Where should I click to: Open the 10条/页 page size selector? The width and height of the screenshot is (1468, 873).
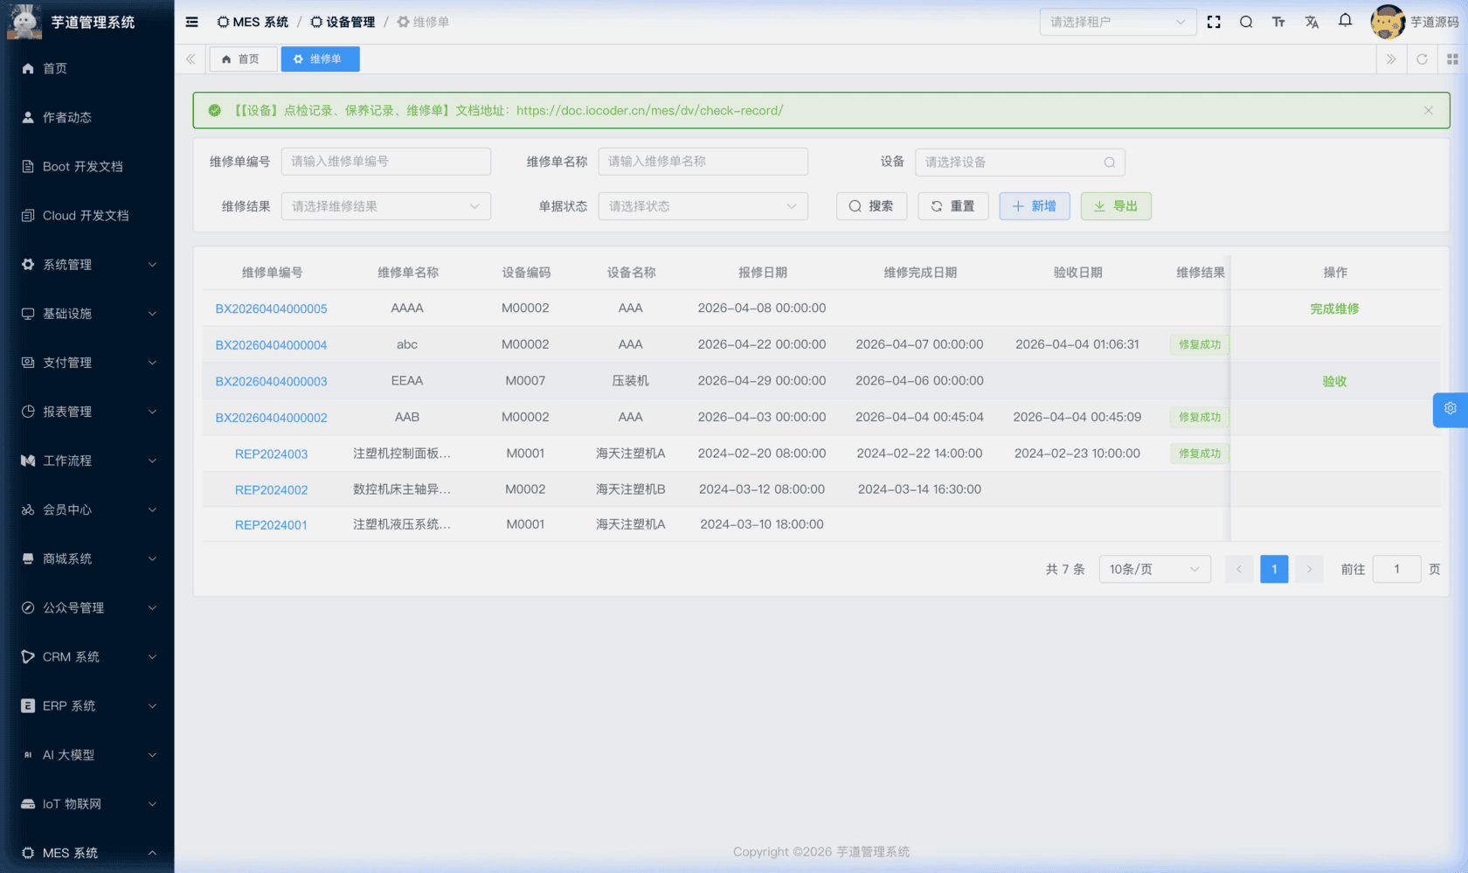[x=1153, y=569]
